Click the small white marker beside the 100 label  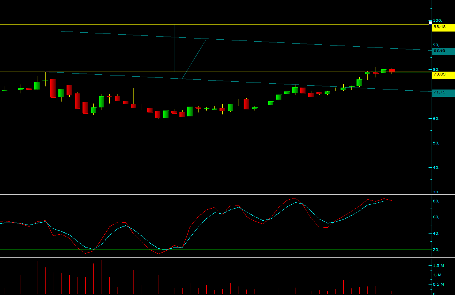(430, 23)
